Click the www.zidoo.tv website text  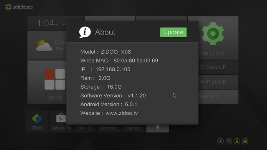point(121,113)
